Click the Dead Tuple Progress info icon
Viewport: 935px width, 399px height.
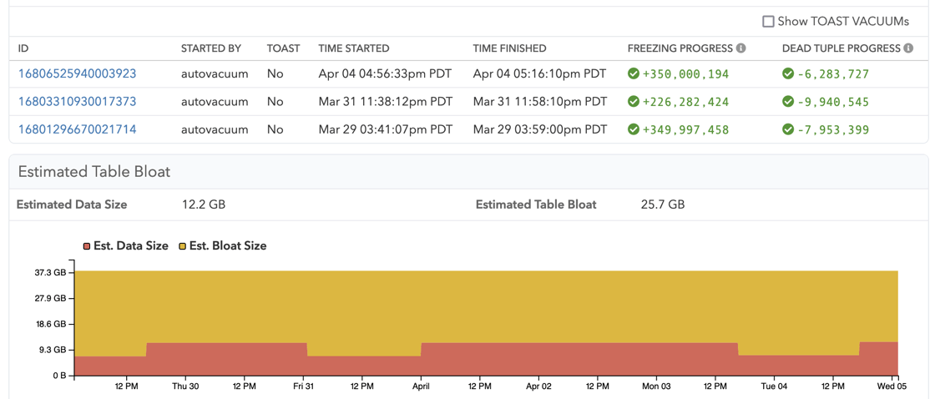[x=908, y=48]
